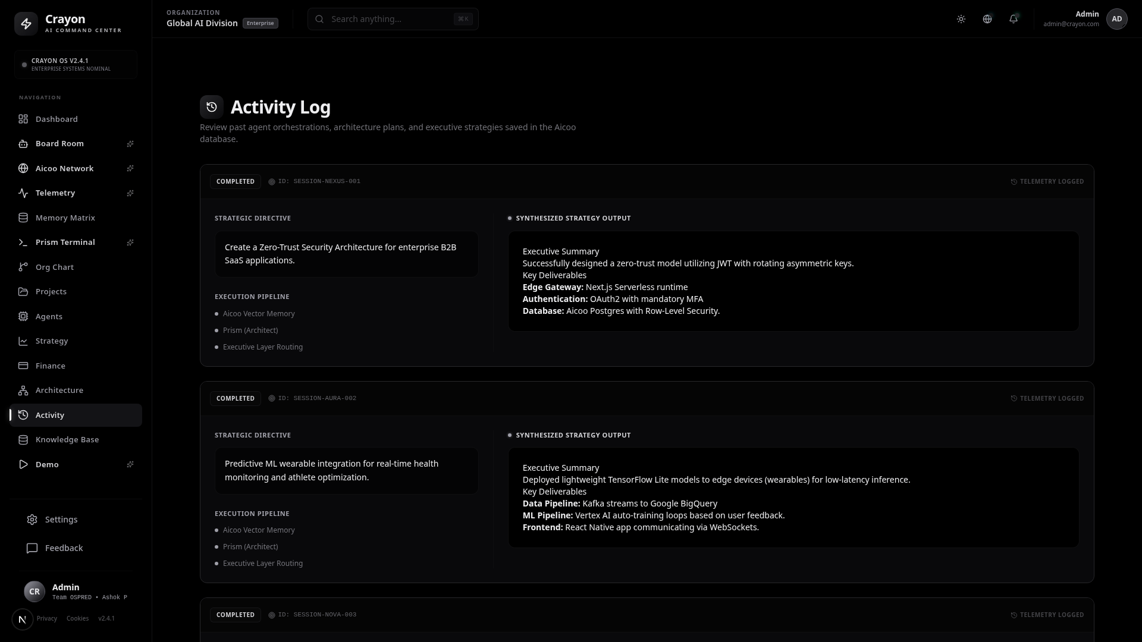The height and width of the screenshot is (642, 1142).
Task: Open the Settings label link
Action: click(x=61, y=520)
